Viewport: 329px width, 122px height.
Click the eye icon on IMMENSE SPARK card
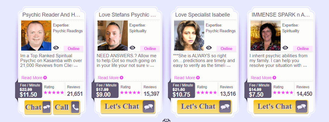(x=285, y=48)
